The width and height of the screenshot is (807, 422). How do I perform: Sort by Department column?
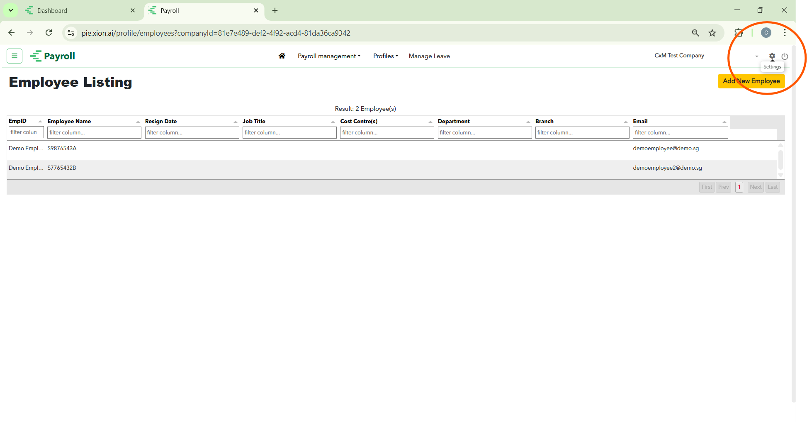454,121
